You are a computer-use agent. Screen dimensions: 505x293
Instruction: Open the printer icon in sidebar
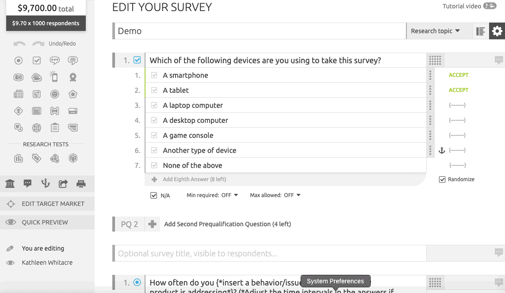click(81, 184)
